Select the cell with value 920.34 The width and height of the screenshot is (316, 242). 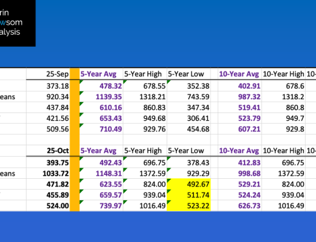coord(48,97)
